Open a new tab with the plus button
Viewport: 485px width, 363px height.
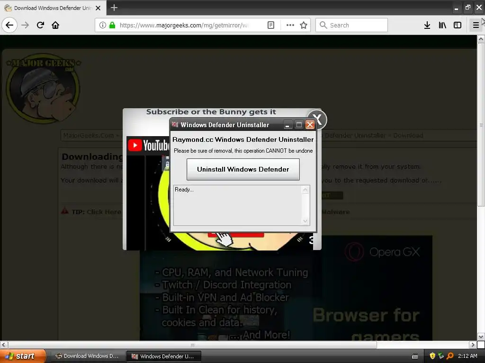[x=114, y=8]
